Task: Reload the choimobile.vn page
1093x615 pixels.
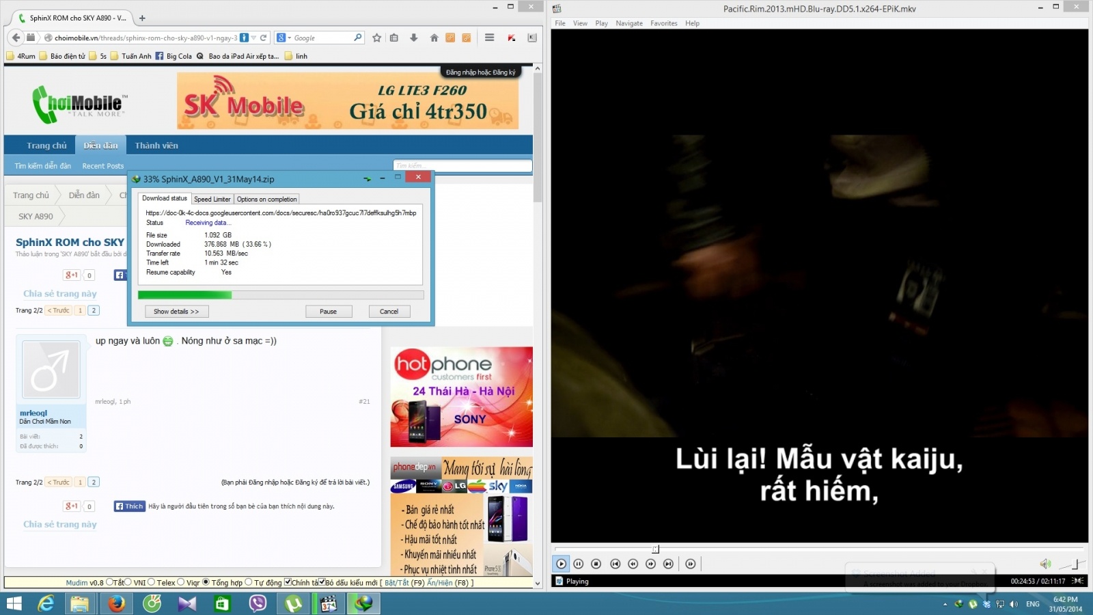Action: [x=263, y=38]
